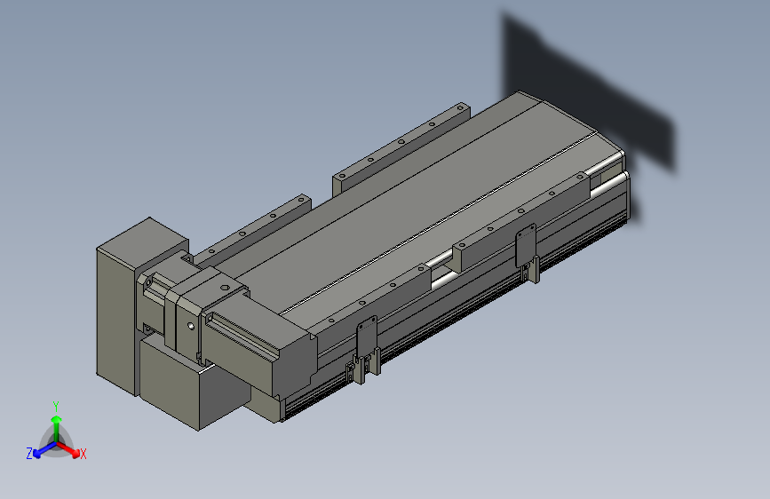Click the green Y axis arrow on triad
The height and width of the screenshot is (499, 770).
tap(57, 428)
